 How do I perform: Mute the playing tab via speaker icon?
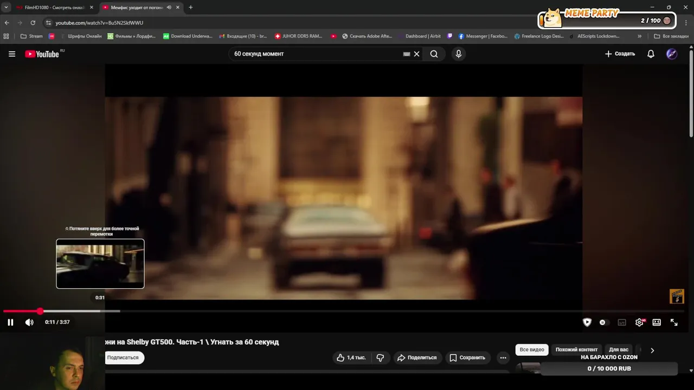pos(169,8)
